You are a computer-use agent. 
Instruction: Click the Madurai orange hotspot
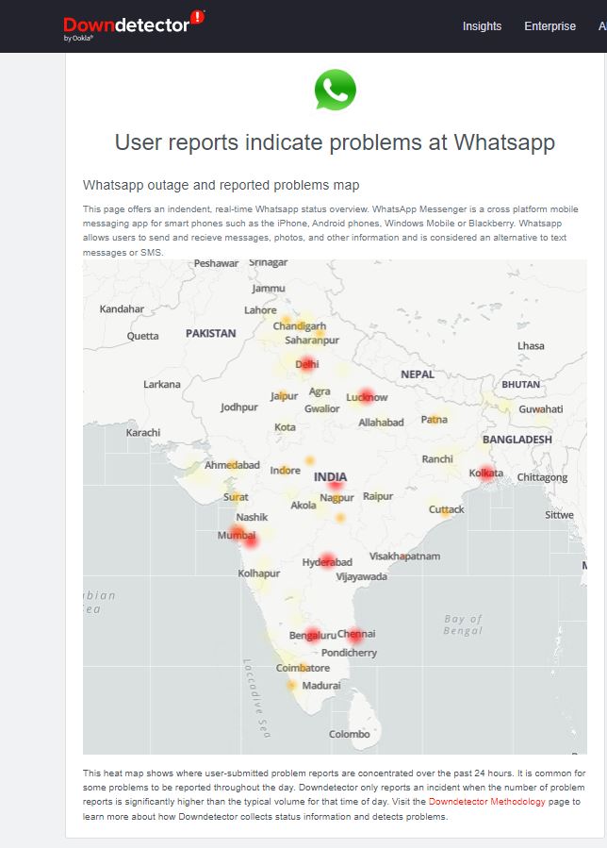click(x=291, y=685)
